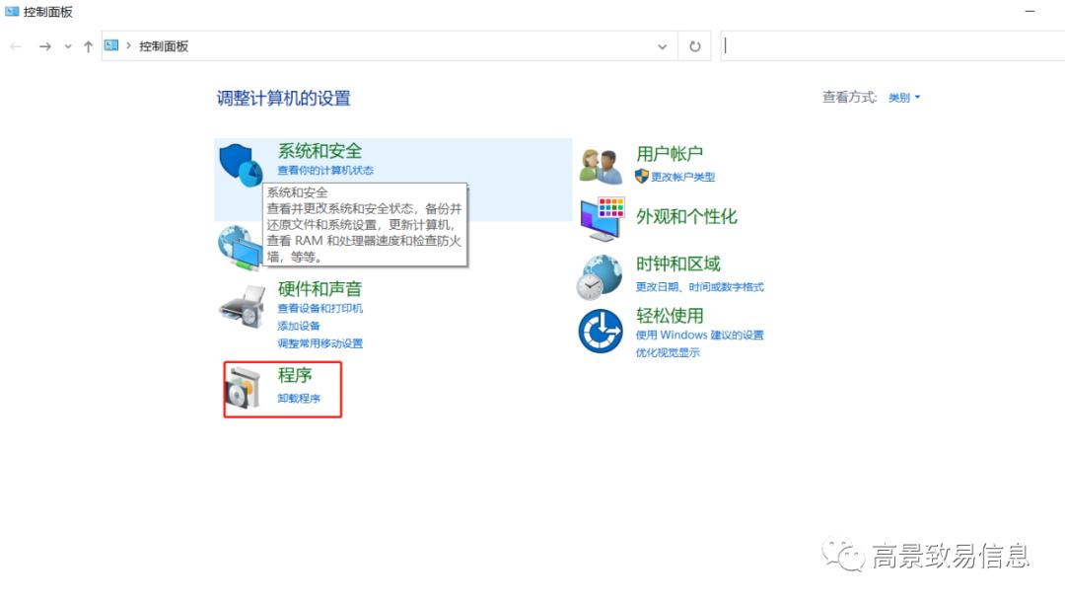
Task: Open the 查看方式 类别 dropdown
Action: click(x=903, y=97)
